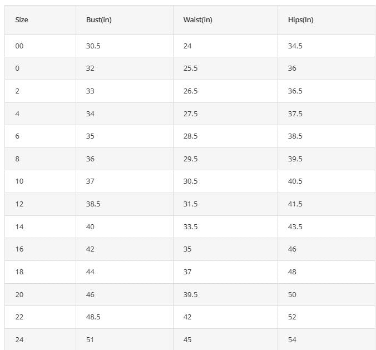Select the 54 hips value for size 24
Screen dimensions: 376x350
pos(292,339)
